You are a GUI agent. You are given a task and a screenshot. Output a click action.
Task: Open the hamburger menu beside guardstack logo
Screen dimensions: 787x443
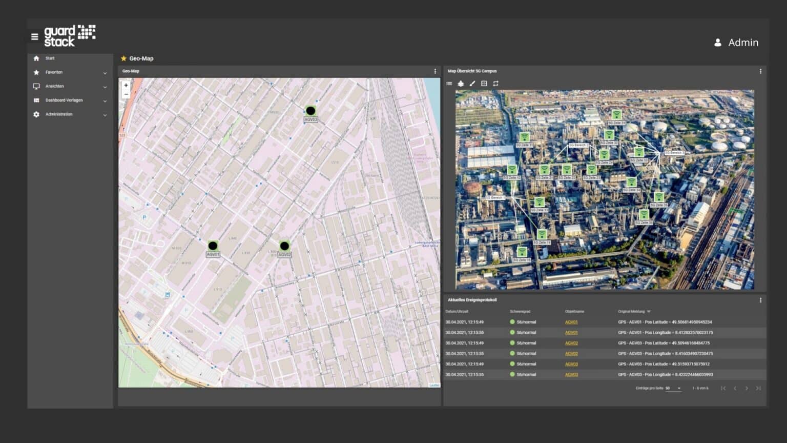click(34, 37)
